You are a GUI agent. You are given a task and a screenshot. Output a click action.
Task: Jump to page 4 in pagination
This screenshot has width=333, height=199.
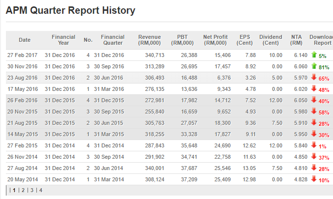(x=40, y=190)
